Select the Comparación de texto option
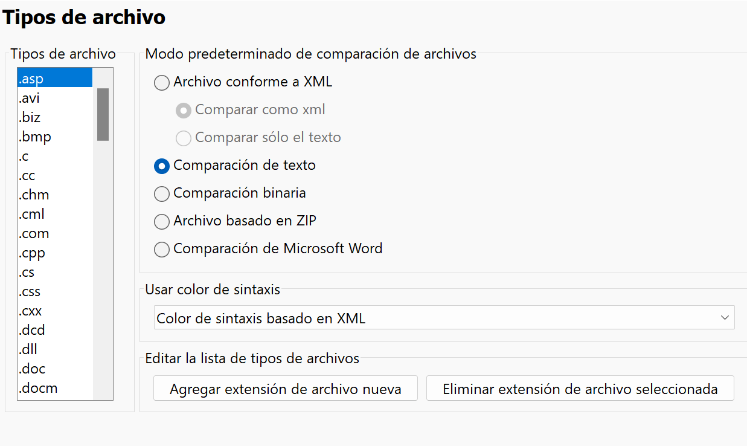The height and width of the screenshot is (446, 747). pos(162,166)
